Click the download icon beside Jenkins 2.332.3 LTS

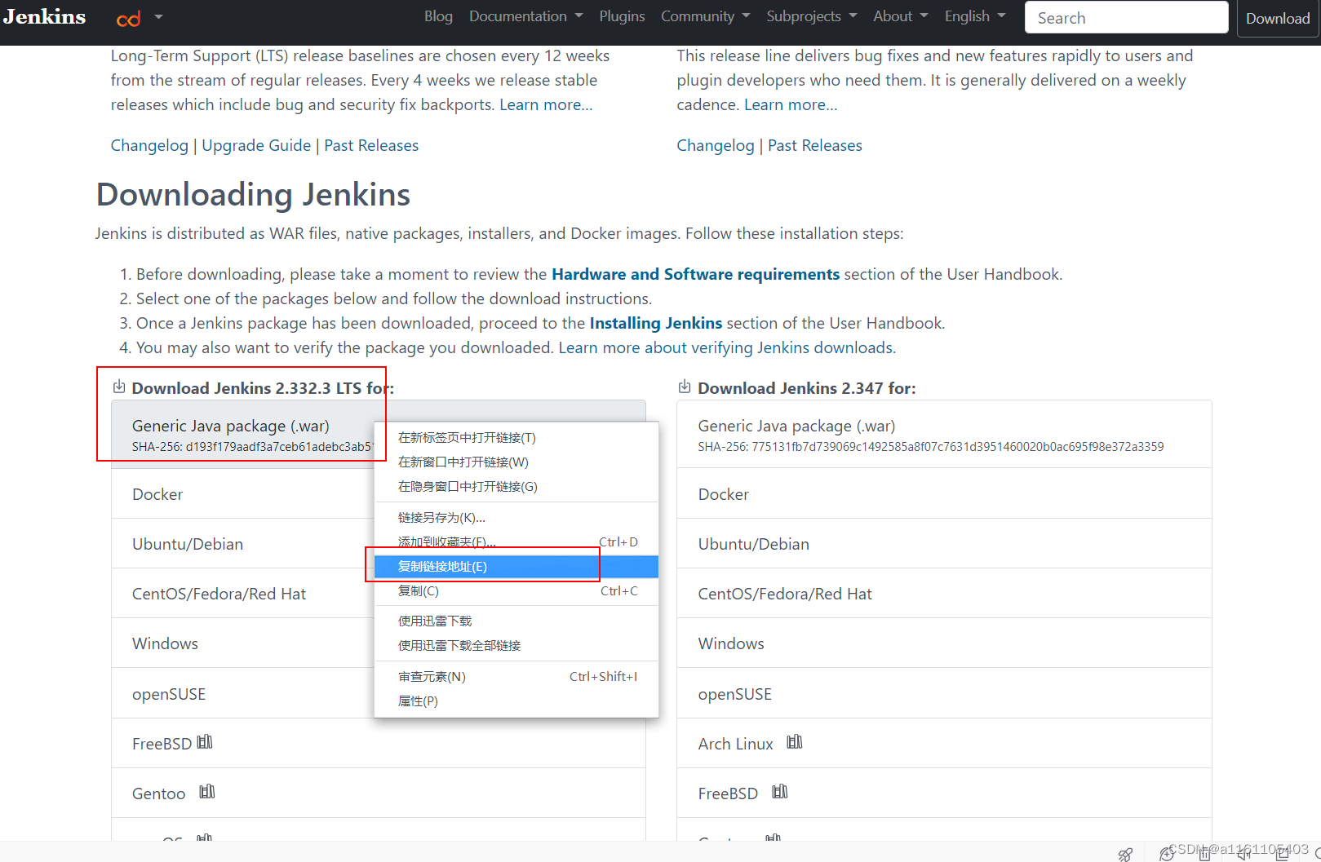point(119,387)
